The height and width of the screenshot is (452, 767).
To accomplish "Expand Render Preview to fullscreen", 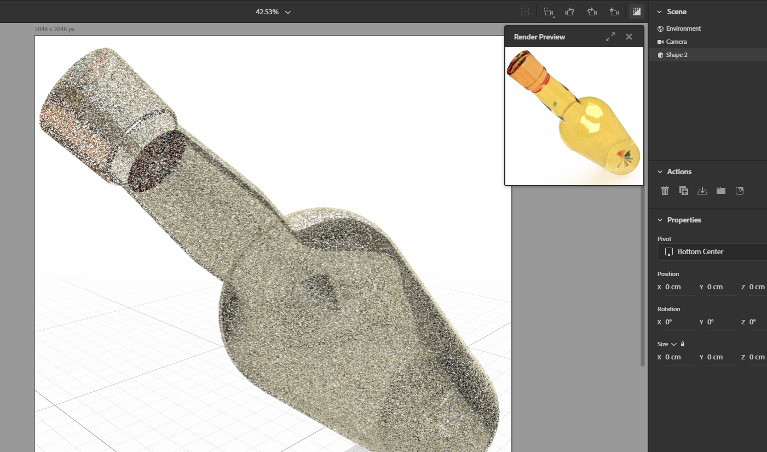I will 610,37.
